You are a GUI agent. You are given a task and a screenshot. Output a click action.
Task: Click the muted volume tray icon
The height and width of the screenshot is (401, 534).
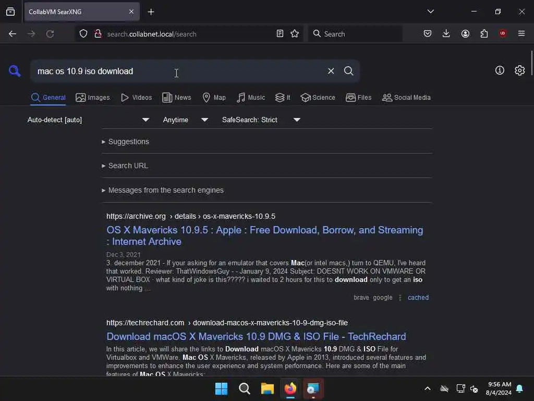click(474, 388)
